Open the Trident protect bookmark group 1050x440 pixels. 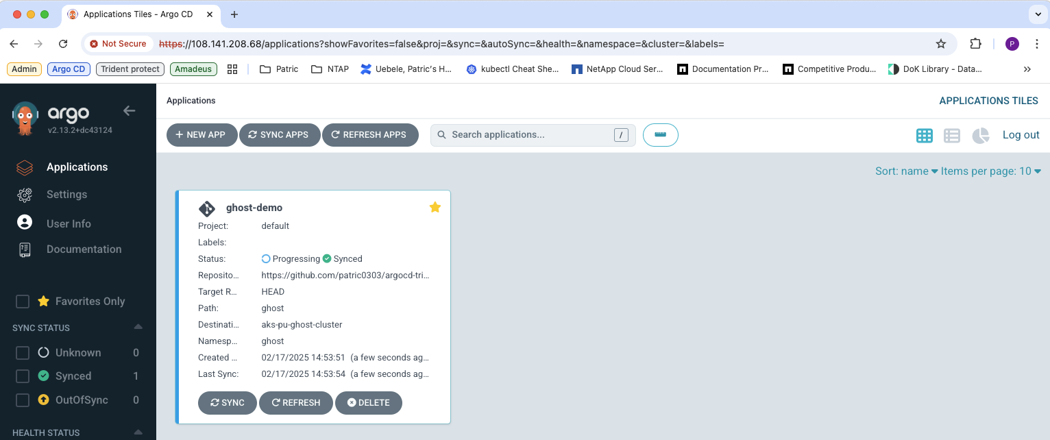pos(130,69)
